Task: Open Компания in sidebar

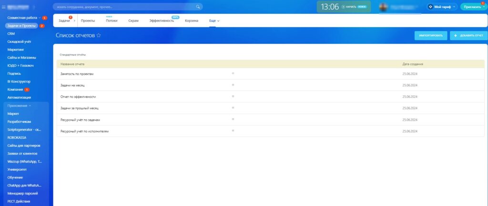Action: pos(15,90)
